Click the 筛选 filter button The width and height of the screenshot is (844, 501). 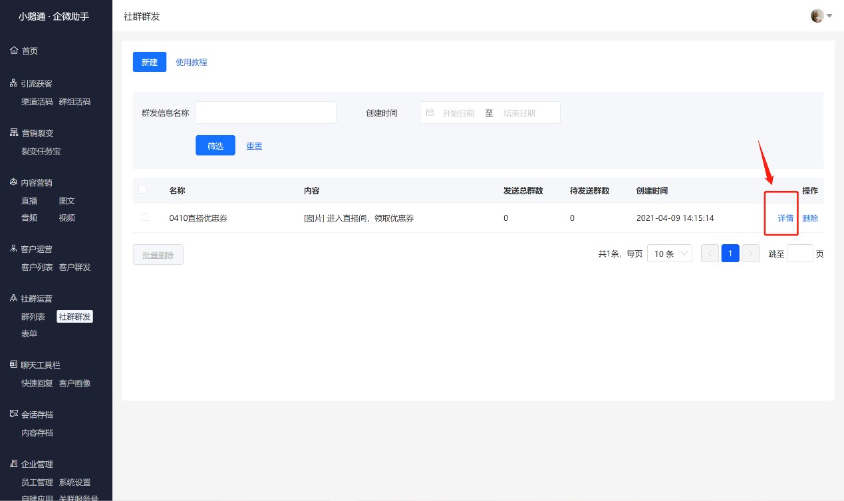coord(215,146)
